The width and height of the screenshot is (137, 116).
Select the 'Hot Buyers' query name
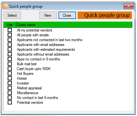[x=25, y=74]
